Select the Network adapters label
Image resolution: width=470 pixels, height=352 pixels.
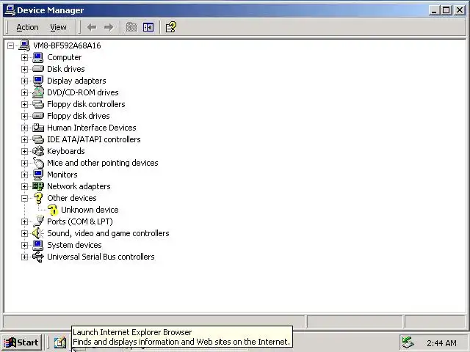point(79,186)
